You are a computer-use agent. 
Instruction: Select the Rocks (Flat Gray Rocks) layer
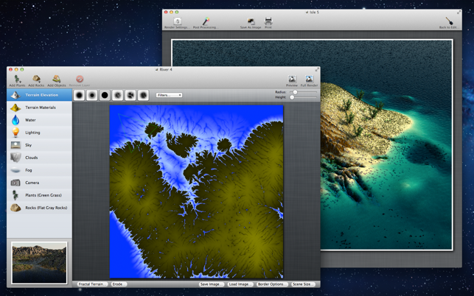pyautogui.click(x=39, y=208)
